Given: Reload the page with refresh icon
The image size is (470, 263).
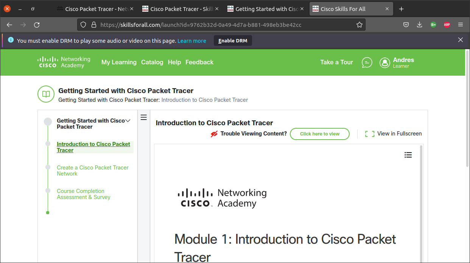Looking at the screenshot, I should 37,25.
